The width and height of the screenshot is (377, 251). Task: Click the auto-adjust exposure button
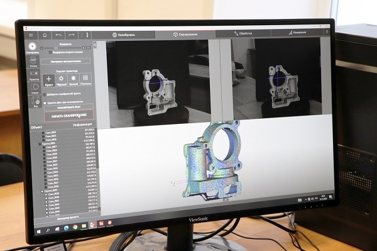tap(65, 62)
